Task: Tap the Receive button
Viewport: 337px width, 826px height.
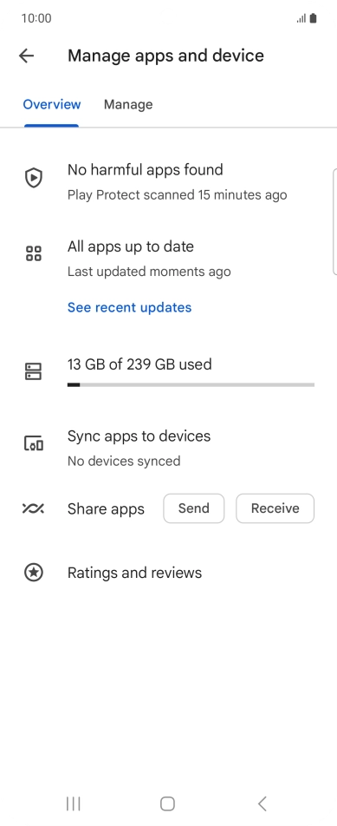Action: coord(275,508)
